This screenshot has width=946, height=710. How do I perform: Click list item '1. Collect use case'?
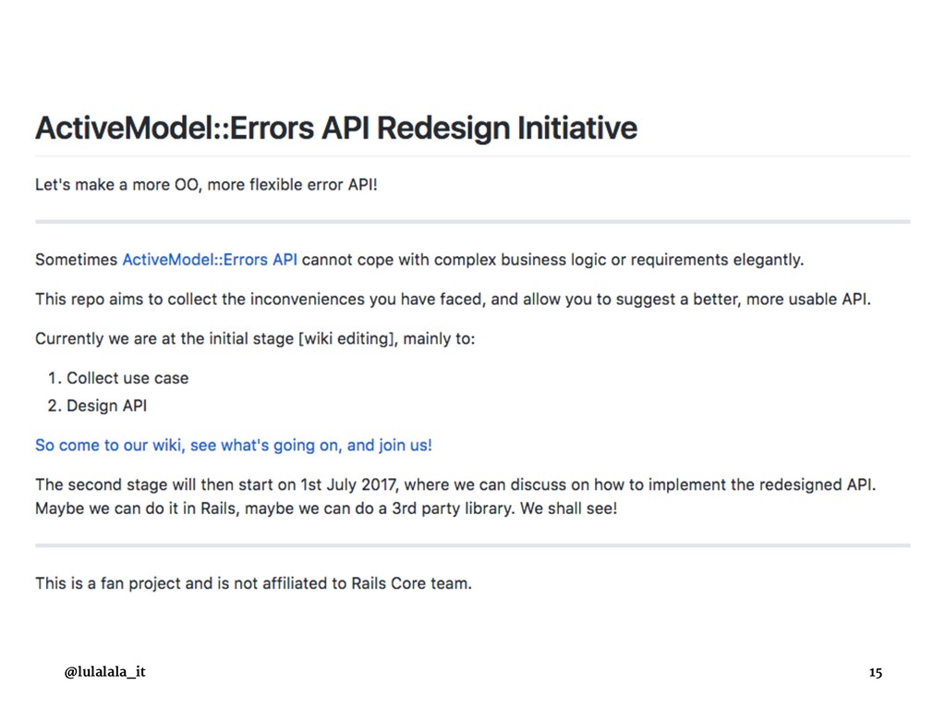[118, 378]
